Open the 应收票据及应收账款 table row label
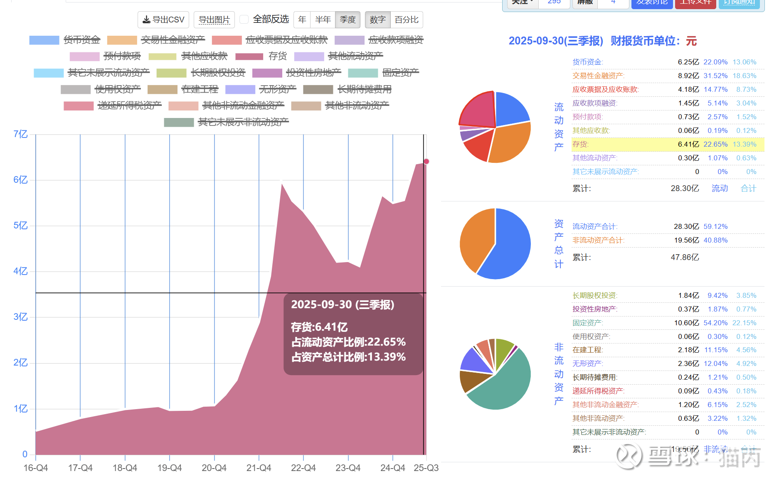784x481 pixels. click(606, 89)
